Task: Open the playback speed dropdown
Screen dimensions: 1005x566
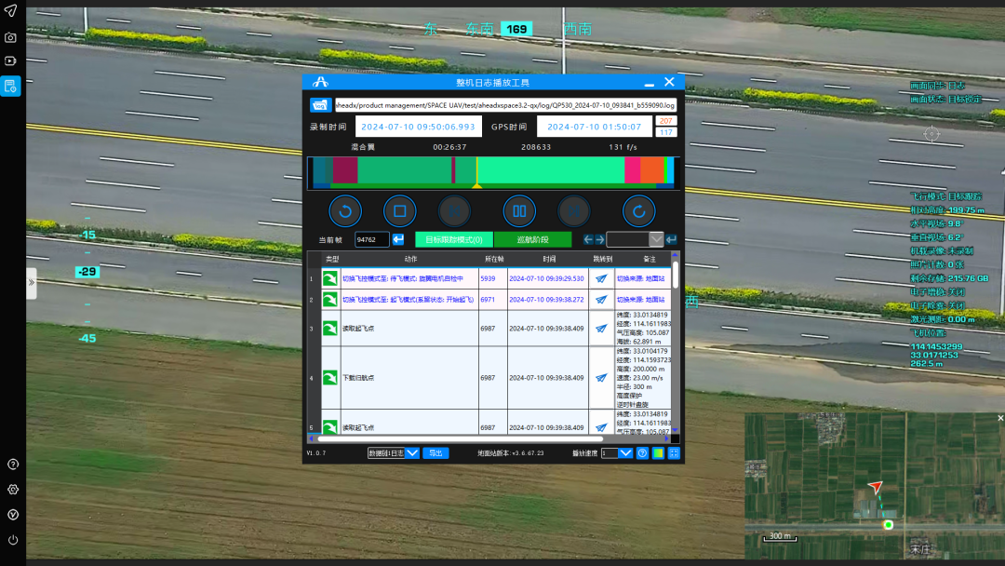Action: (625, 453)
